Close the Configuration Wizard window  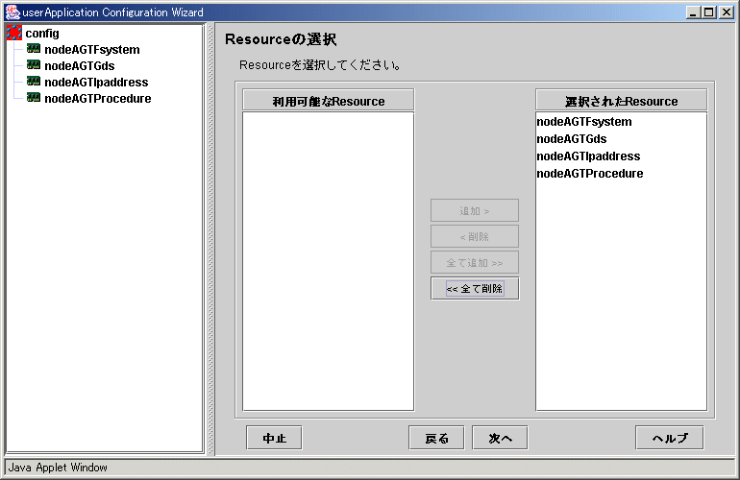coord(726,12)
